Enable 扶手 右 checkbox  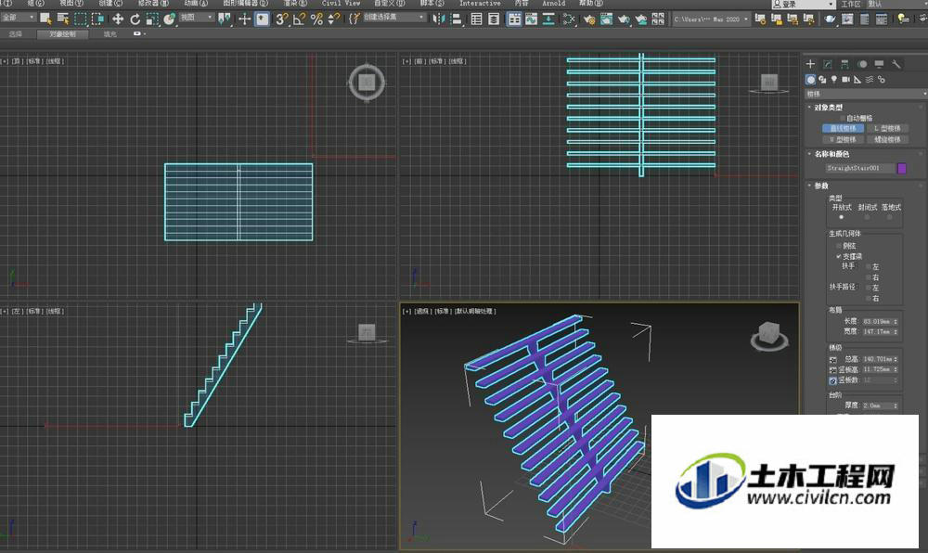tap(869, 277)
